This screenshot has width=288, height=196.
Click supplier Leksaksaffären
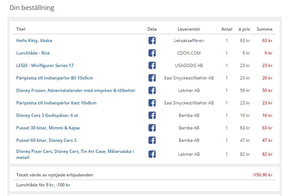189,41
